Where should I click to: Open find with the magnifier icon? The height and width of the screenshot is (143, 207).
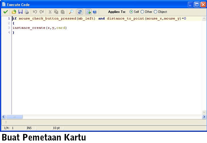71,12
